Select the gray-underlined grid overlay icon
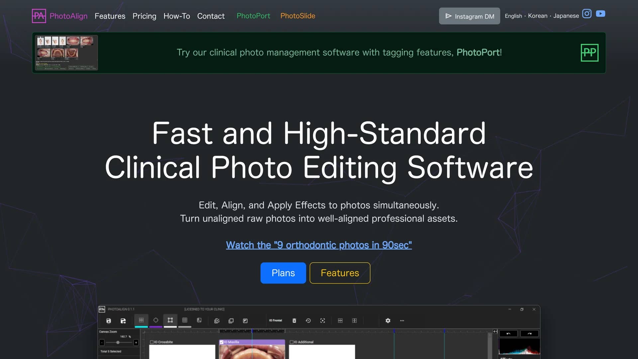 coord(185,320)
